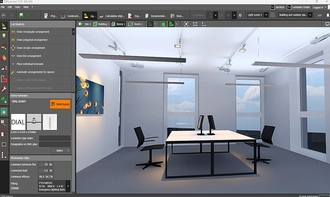Select Room 1 level
Screen dimensions: 330x197
pos(135,24)
